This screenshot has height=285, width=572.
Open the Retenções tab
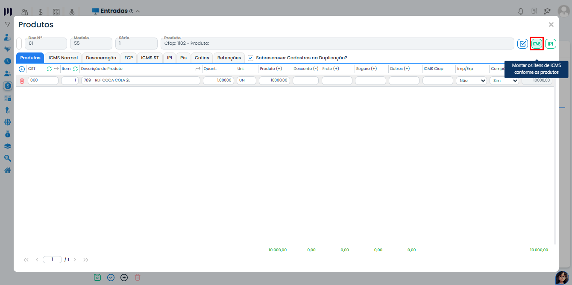(x=229, y=58)
